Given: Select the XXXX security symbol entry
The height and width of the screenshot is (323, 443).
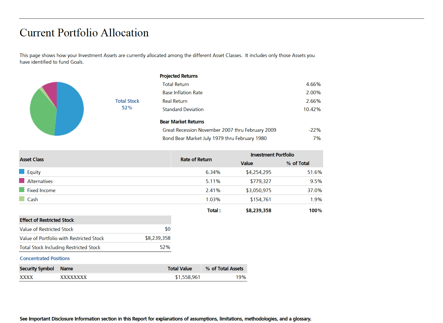Looking at the screenshot, I should [27, 277].
